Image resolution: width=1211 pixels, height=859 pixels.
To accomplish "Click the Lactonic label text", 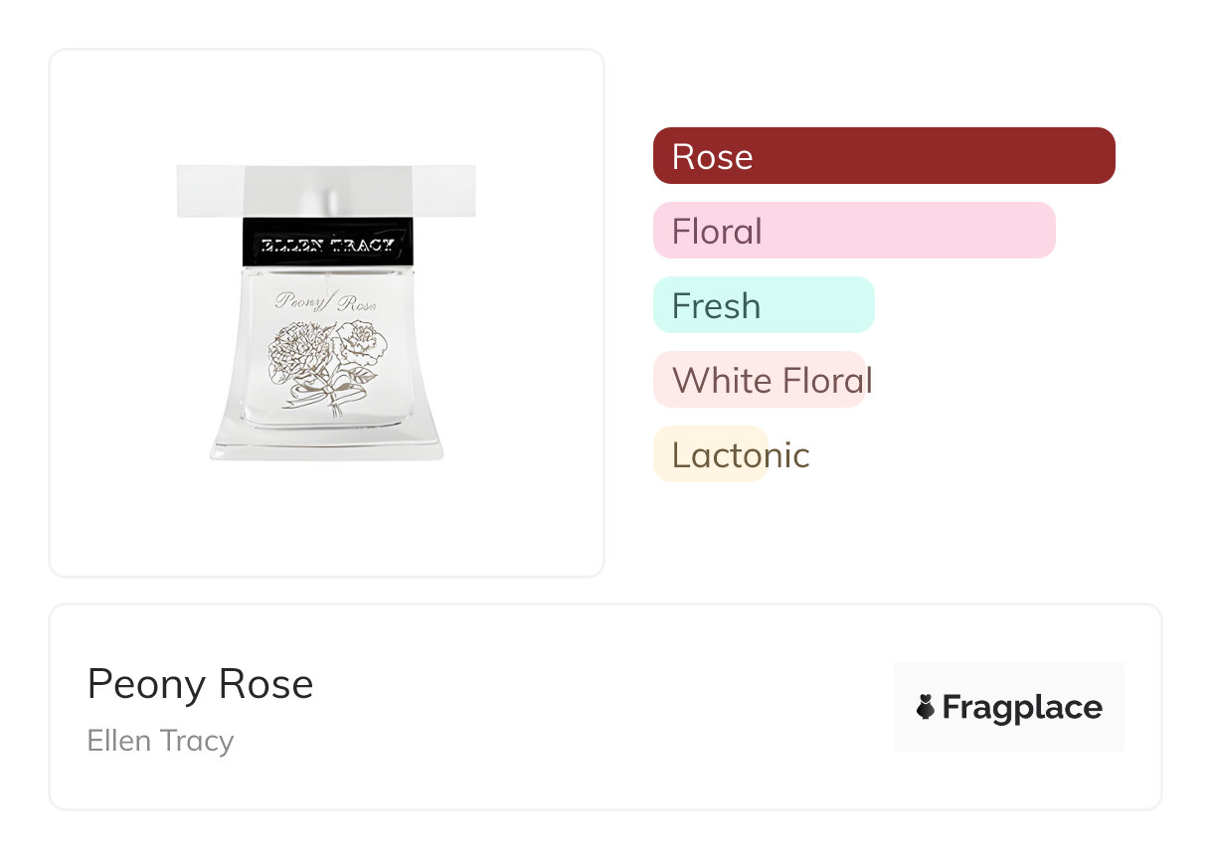I will click(x=741, y=454).
